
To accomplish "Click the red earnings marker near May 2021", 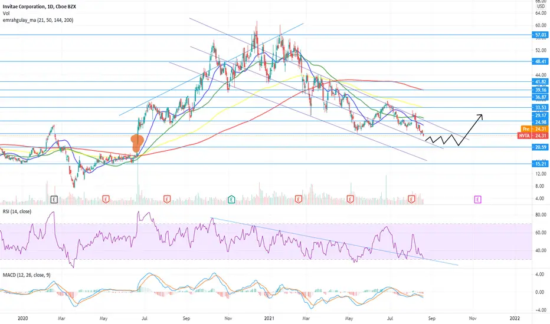I will pyautogui.click(x=350, y=199).
